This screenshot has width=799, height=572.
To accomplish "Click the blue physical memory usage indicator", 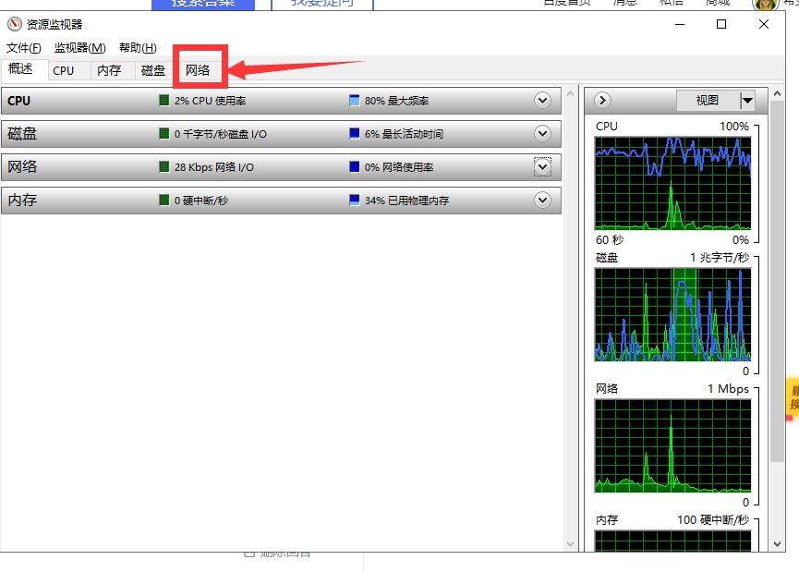I will click(x=355, y=201).
